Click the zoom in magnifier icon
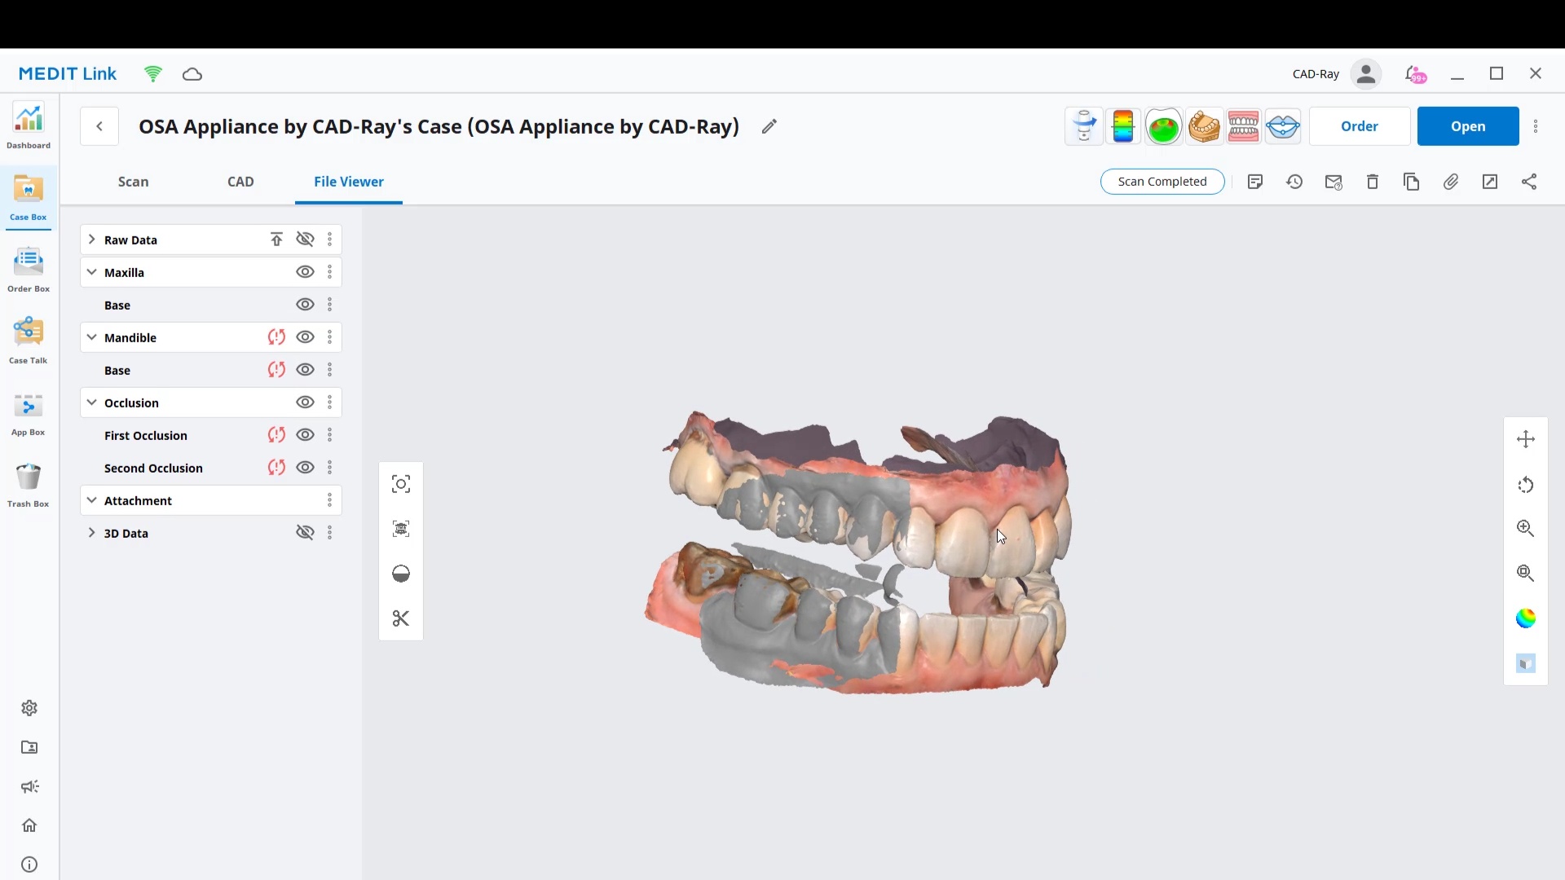Image resolution: width=1565 pixels, height=880 pixels. coord(1525,529)
